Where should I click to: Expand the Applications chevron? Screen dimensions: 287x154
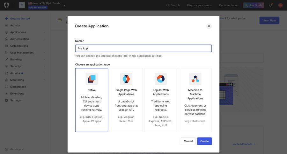pos(44,32)
